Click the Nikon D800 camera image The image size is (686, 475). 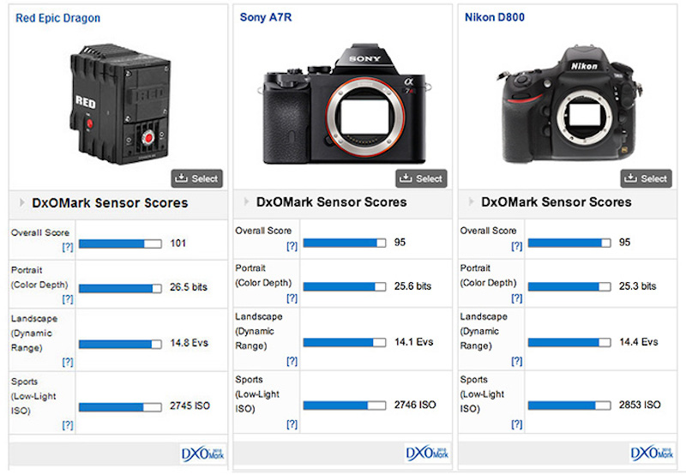(x=569, y=103)
